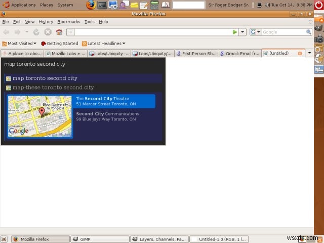Focus the Google search field

pos(283,32)
